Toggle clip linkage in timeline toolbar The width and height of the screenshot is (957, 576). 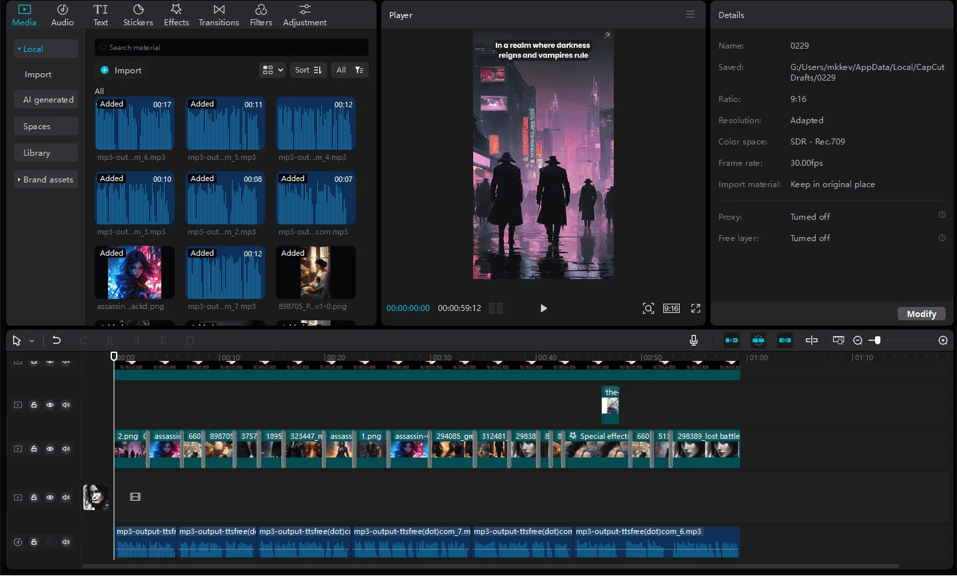pyautogui.click(x=785, y=340)
